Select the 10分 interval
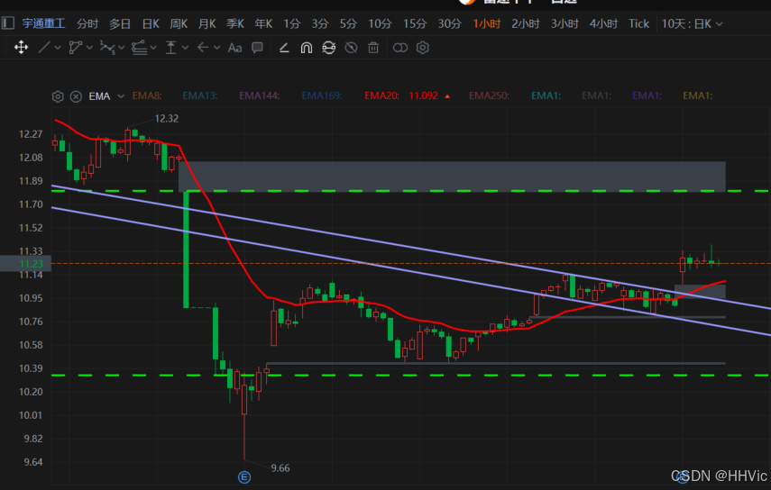Image resolution: width=771 pixels, height=490 pixels. coord(381,23)
